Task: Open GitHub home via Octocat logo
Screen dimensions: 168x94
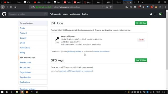Action: [4, 14]
